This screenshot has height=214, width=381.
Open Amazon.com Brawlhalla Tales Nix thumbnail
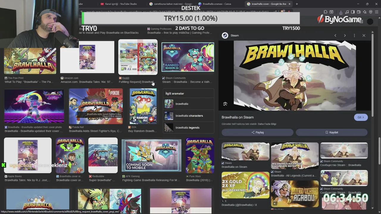tap(87, 57)
